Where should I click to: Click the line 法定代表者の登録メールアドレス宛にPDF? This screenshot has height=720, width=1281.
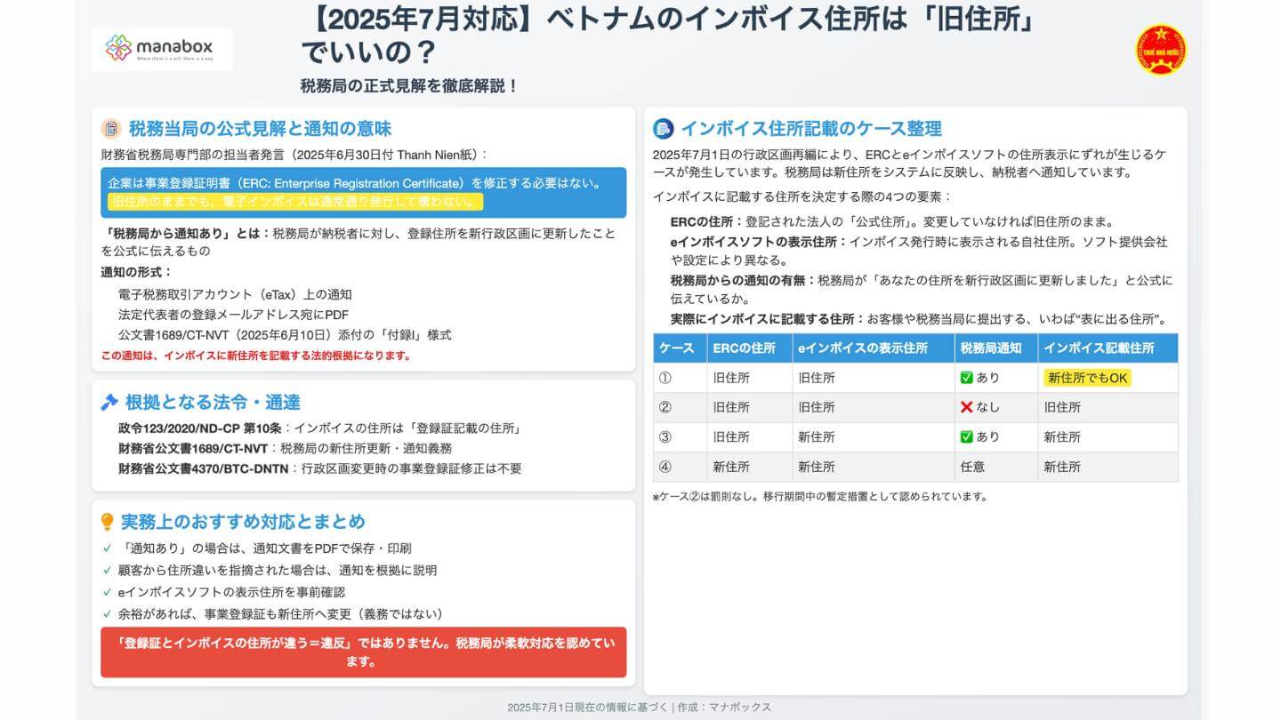[234, 315]
